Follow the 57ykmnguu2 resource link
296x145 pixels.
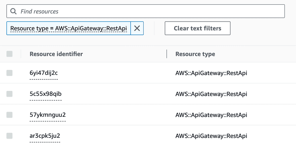coord(48,115)
